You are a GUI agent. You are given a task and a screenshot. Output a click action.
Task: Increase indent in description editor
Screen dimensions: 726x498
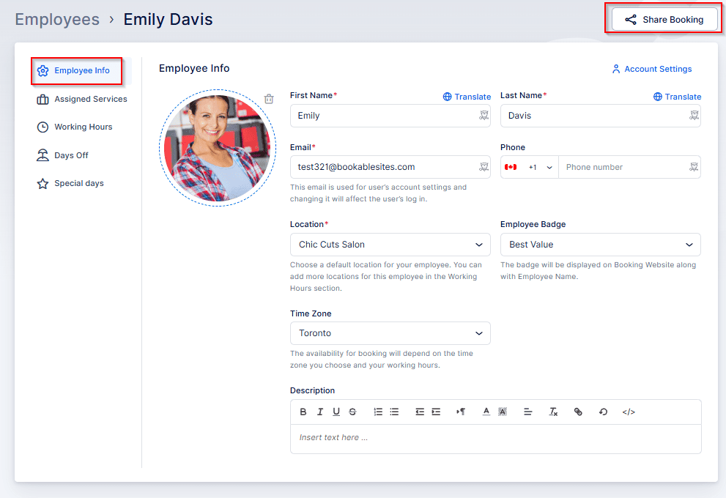pos(436,412)
